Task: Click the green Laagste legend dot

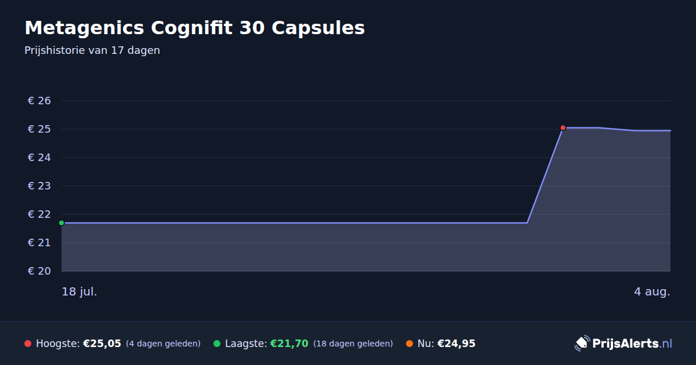Action: coord(217,344)
